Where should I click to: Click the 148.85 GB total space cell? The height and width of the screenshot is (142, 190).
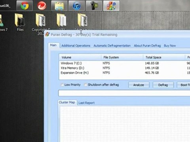pyautogui.click(x=152, y=63)
